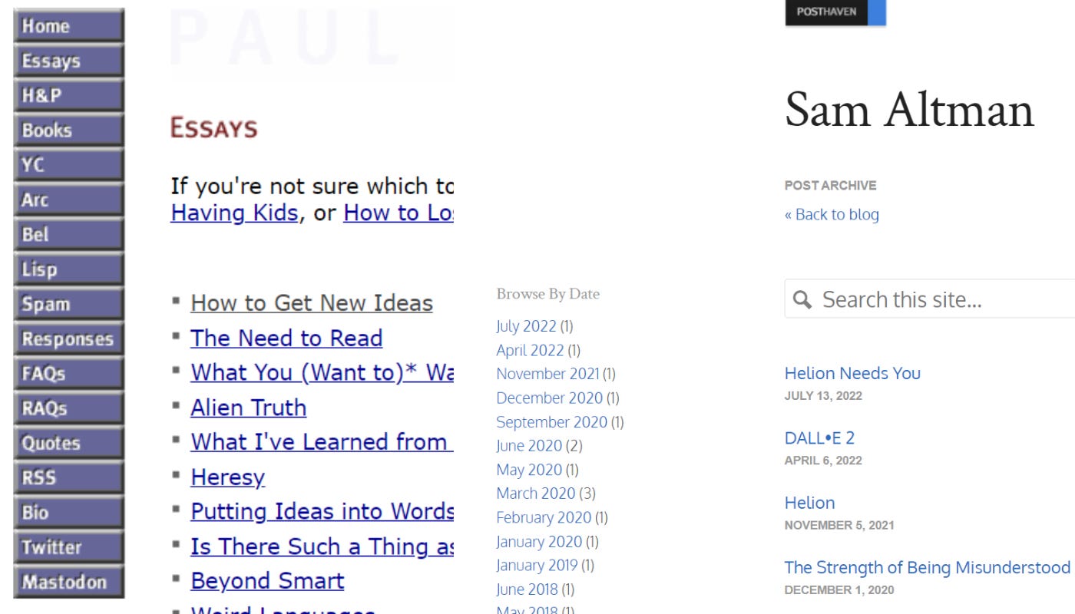Click the Mastodon sidebar button
The image size is (1075, 614).
pos(69,582)
